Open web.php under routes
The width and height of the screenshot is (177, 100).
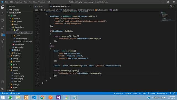[x=17, y=81]
